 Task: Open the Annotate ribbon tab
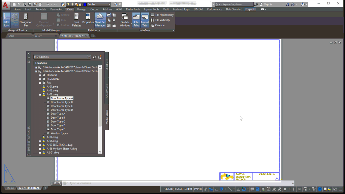[41, 9]
